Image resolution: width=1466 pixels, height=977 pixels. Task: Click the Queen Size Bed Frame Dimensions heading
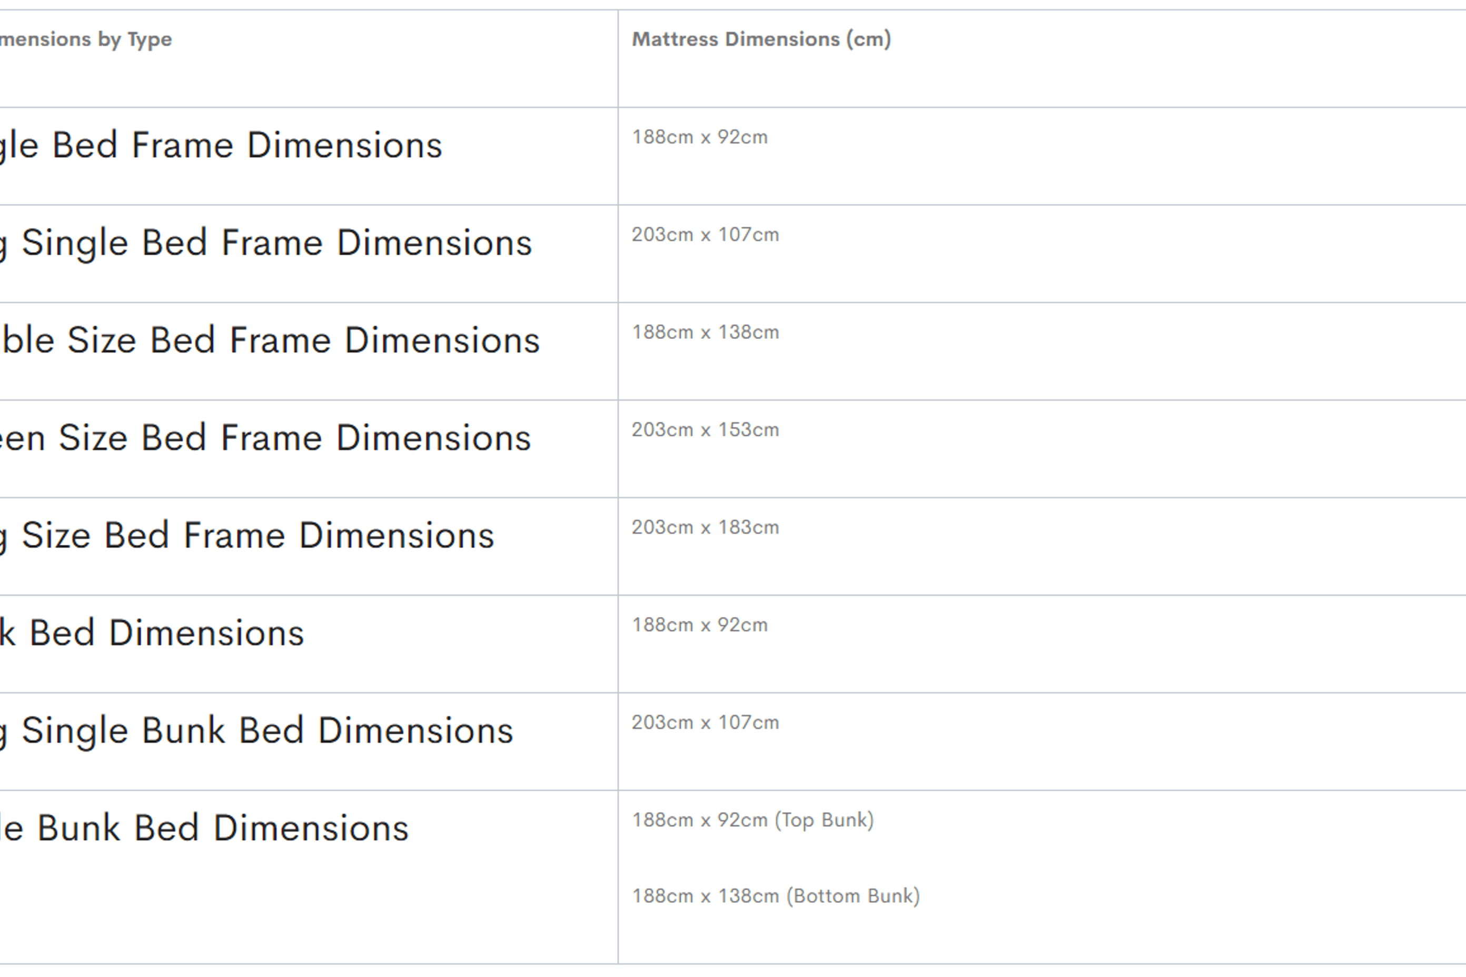pyautogui.click(x=265, y=438)
